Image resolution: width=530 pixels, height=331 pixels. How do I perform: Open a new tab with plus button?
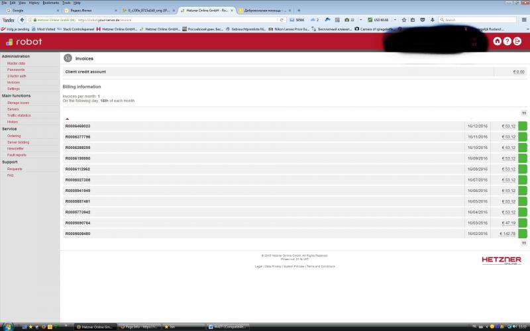pyautogui.click(x=299, y=11)
